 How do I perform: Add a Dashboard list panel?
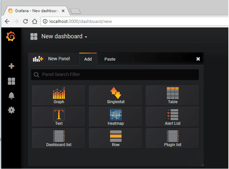pyautogui.click(x=59, y=139)
